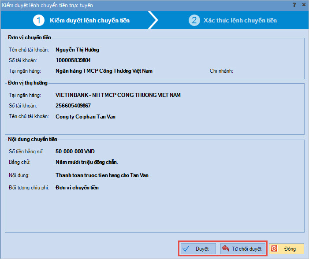The height and width of the screenshot is (259, 309).
Task: Switch to Xác thực lệnh chuyển tiền step
Action: [x=240, y=20]
